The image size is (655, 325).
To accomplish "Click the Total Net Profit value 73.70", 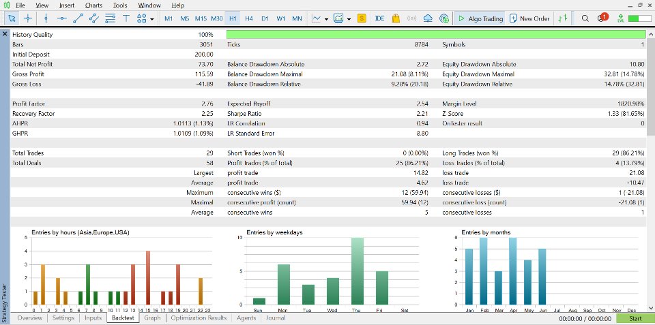I will pos(205,64).
